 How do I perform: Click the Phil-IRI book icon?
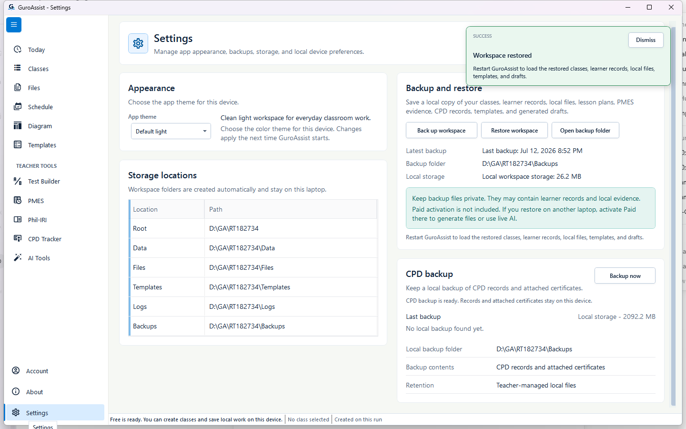pyautogui.click(x=18, y=219)
